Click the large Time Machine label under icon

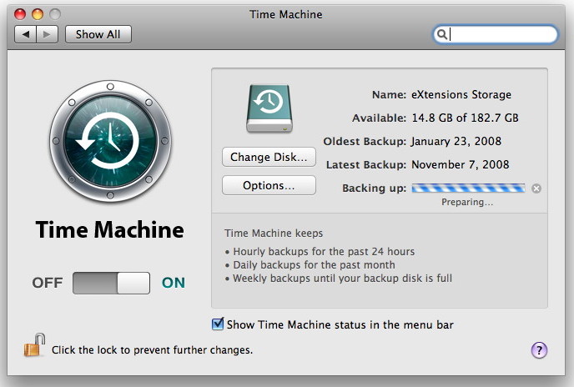110,230
